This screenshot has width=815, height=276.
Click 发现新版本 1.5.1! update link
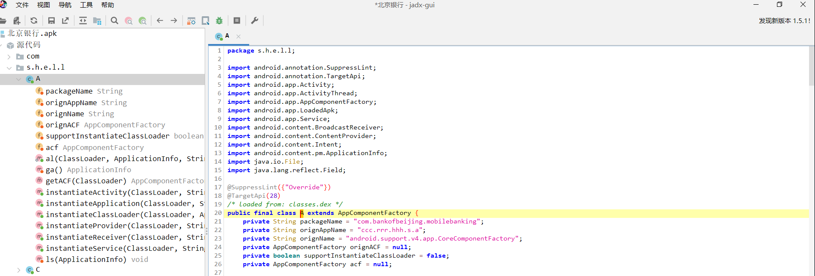click(785, 21)
